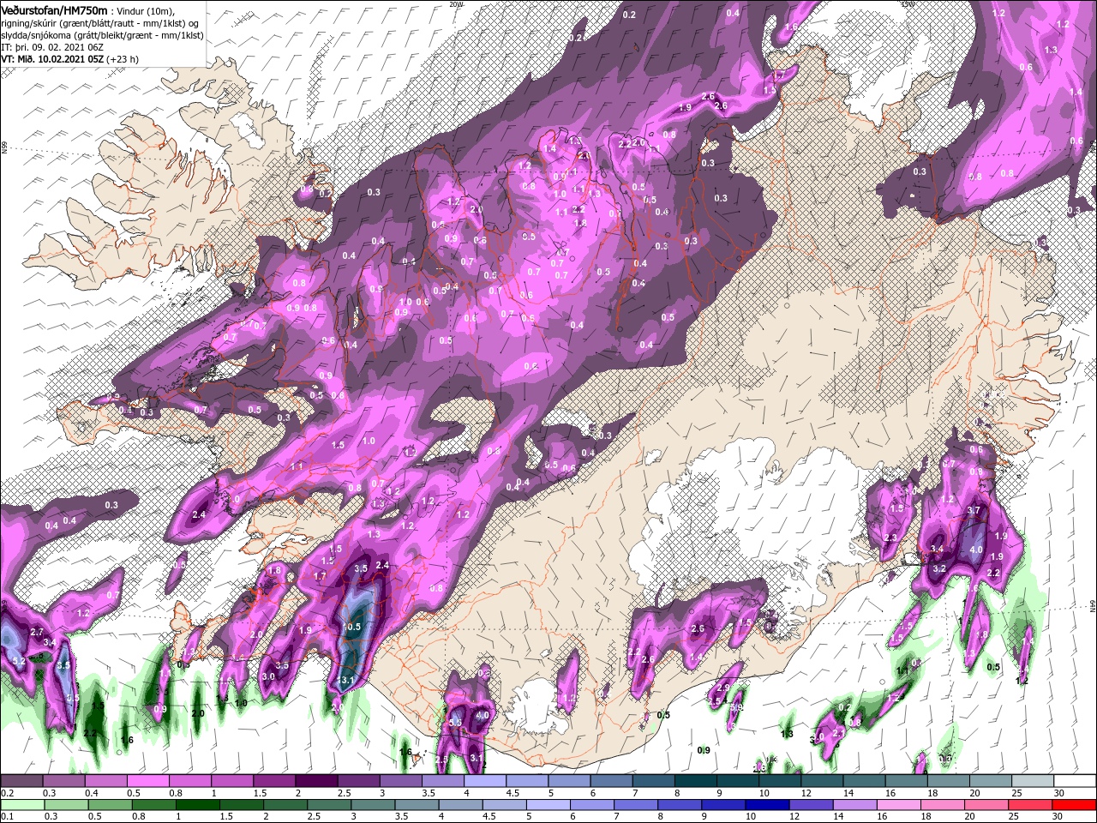1097x823 pixels.
Task: Select pale green lower swatch between 0.1 and 0.3
Action: point(21,805)
